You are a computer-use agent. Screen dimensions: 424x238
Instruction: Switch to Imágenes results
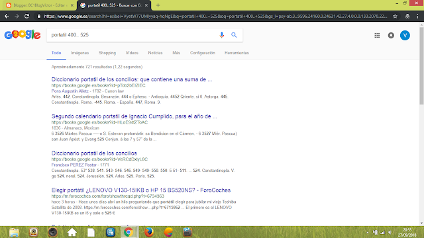[x=80, y=53]
